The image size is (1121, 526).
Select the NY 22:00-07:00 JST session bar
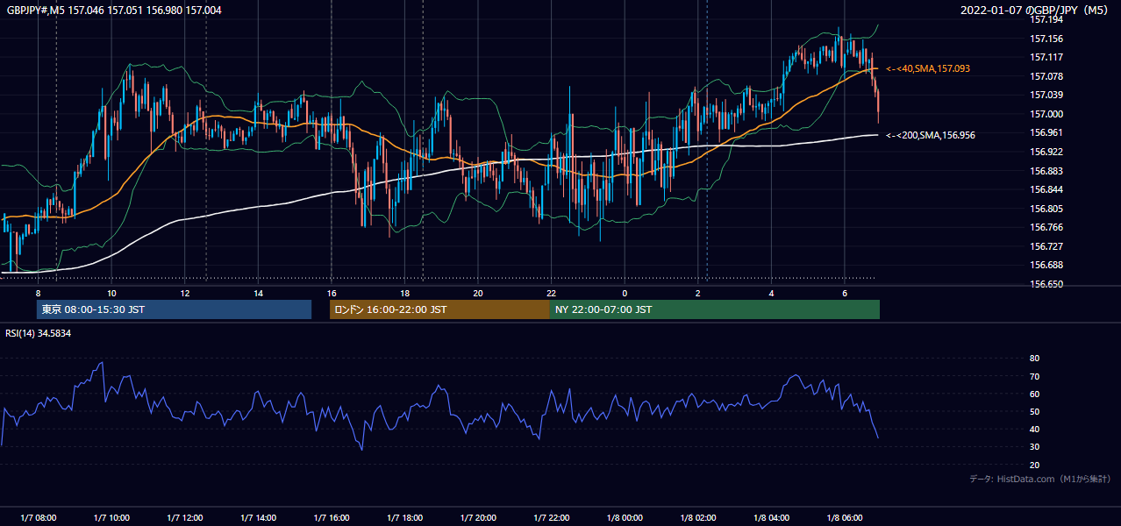pyautogui.click(x=714, y=309)
